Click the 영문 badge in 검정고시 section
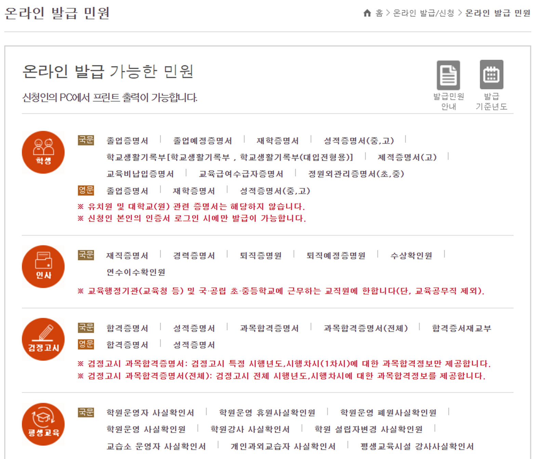 pyautogui.click(x=86, y=344)
